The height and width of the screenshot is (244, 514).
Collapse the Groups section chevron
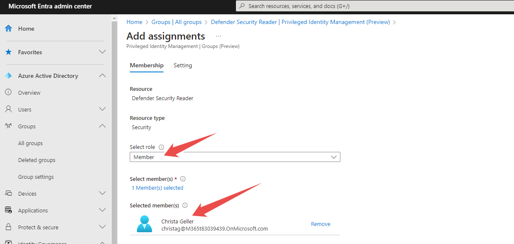coord(102,126)
